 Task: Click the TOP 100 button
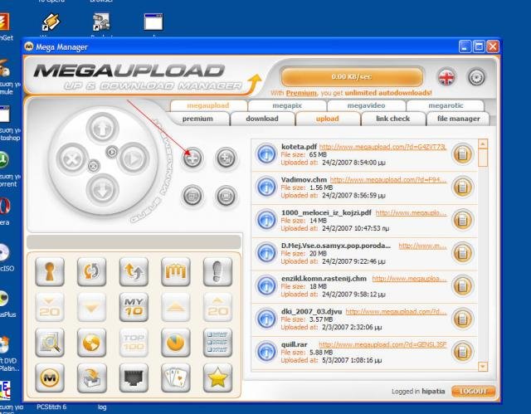[134, 343]
